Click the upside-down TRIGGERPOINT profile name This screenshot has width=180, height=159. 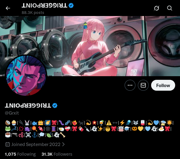click(x=28, y=105)
